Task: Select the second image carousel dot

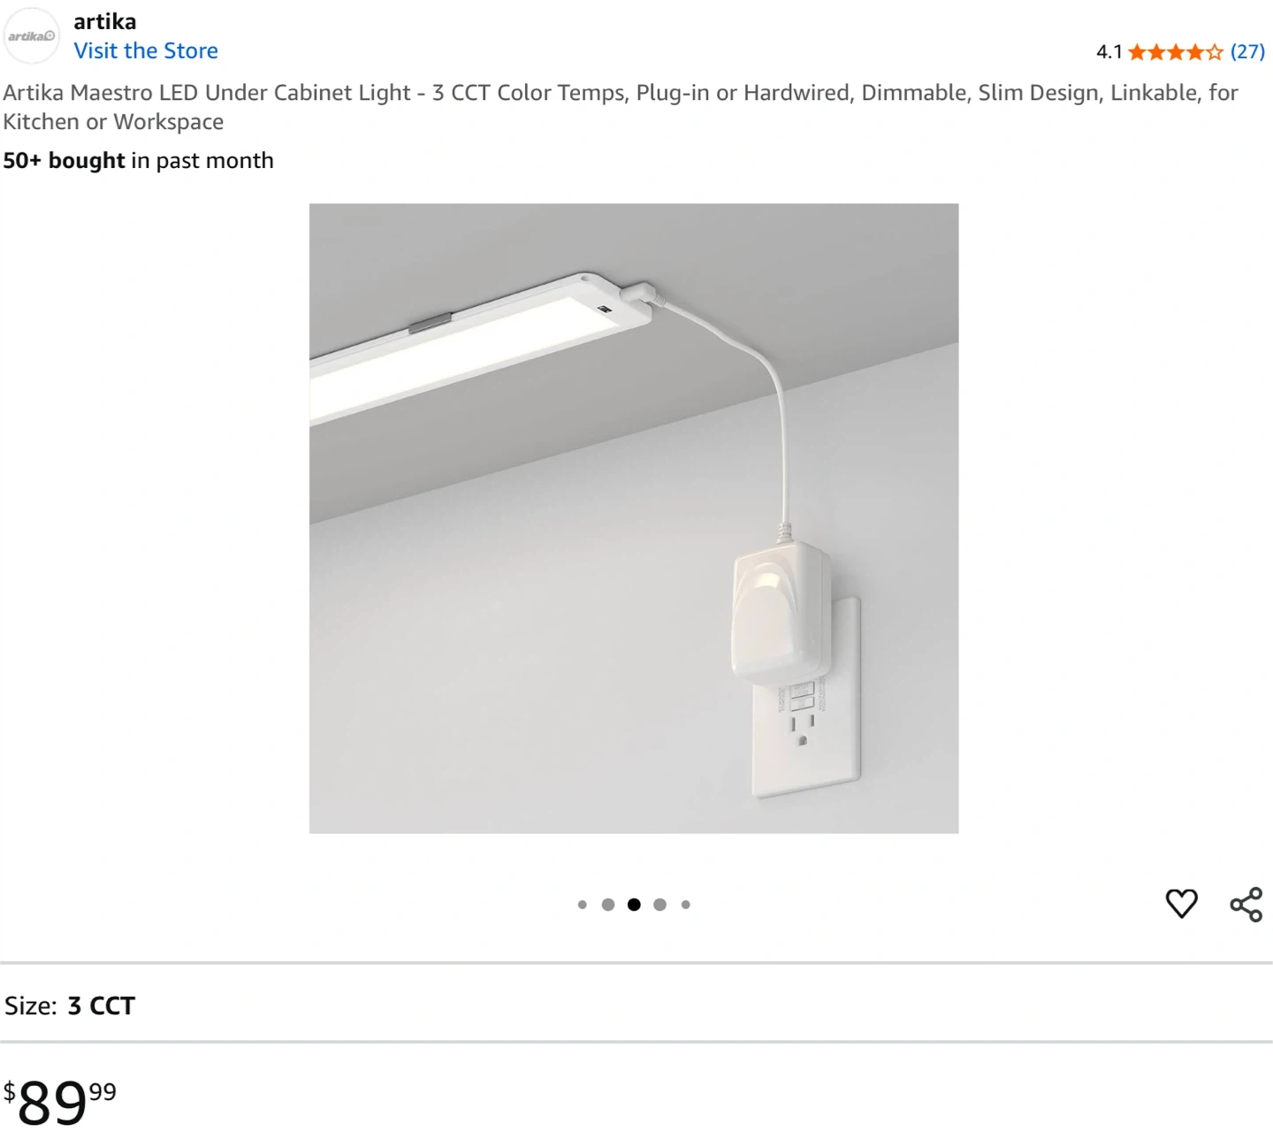Action: tap(608, 905)
